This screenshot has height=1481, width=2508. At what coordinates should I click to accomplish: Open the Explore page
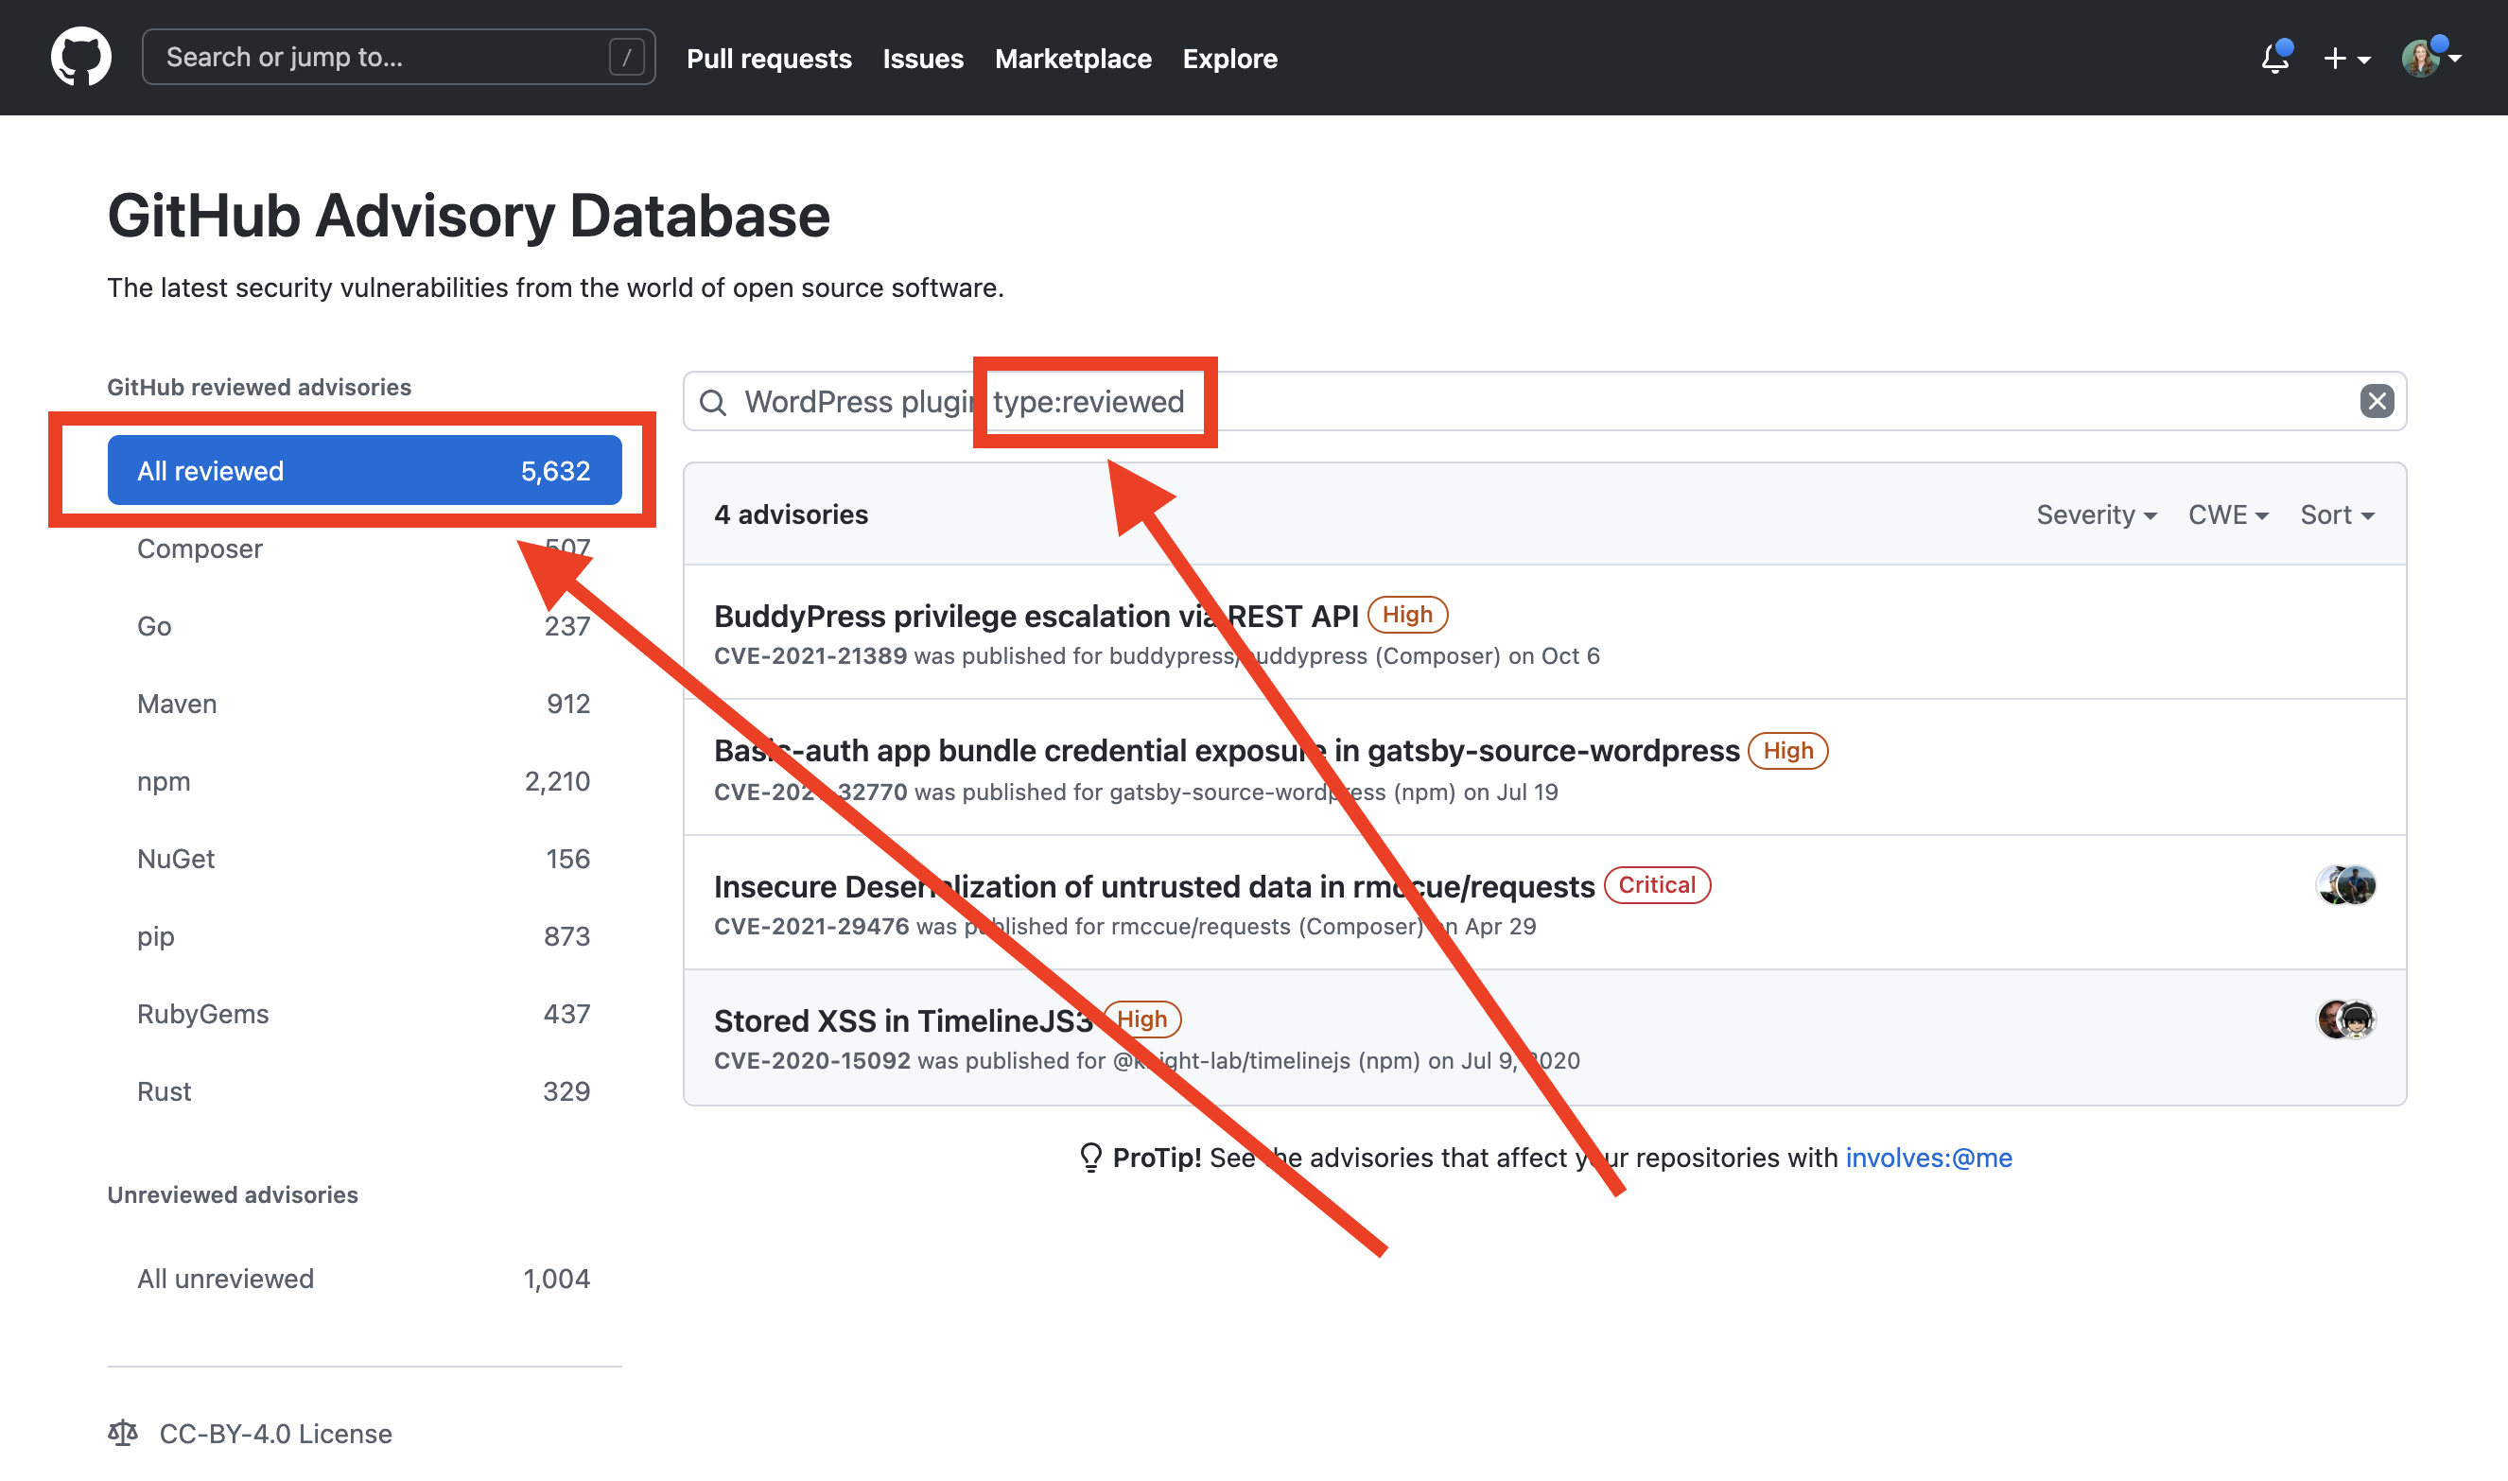point(1229,58)
